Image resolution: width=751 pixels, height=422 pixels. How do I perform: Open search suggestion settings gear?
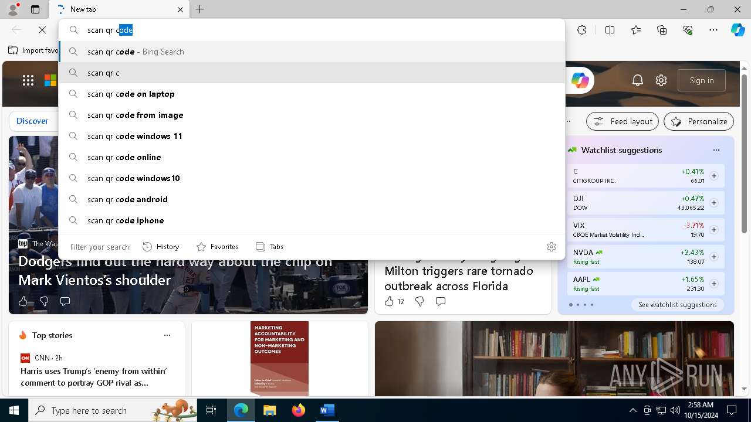point(551,247)
